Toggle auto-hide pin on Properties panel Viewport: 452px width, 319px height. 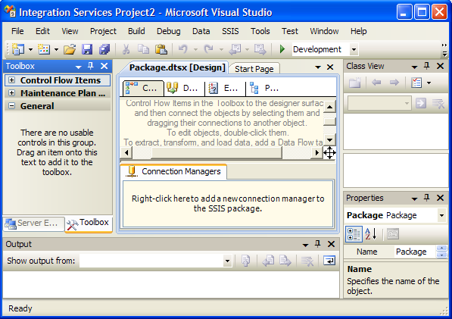coord(426,198)
